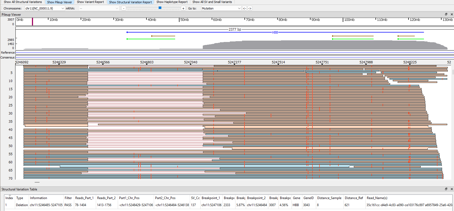The width and height of the screenshot is (454, 211).
Task: Open the mRNA dropdown
Action: pos(99,8)
